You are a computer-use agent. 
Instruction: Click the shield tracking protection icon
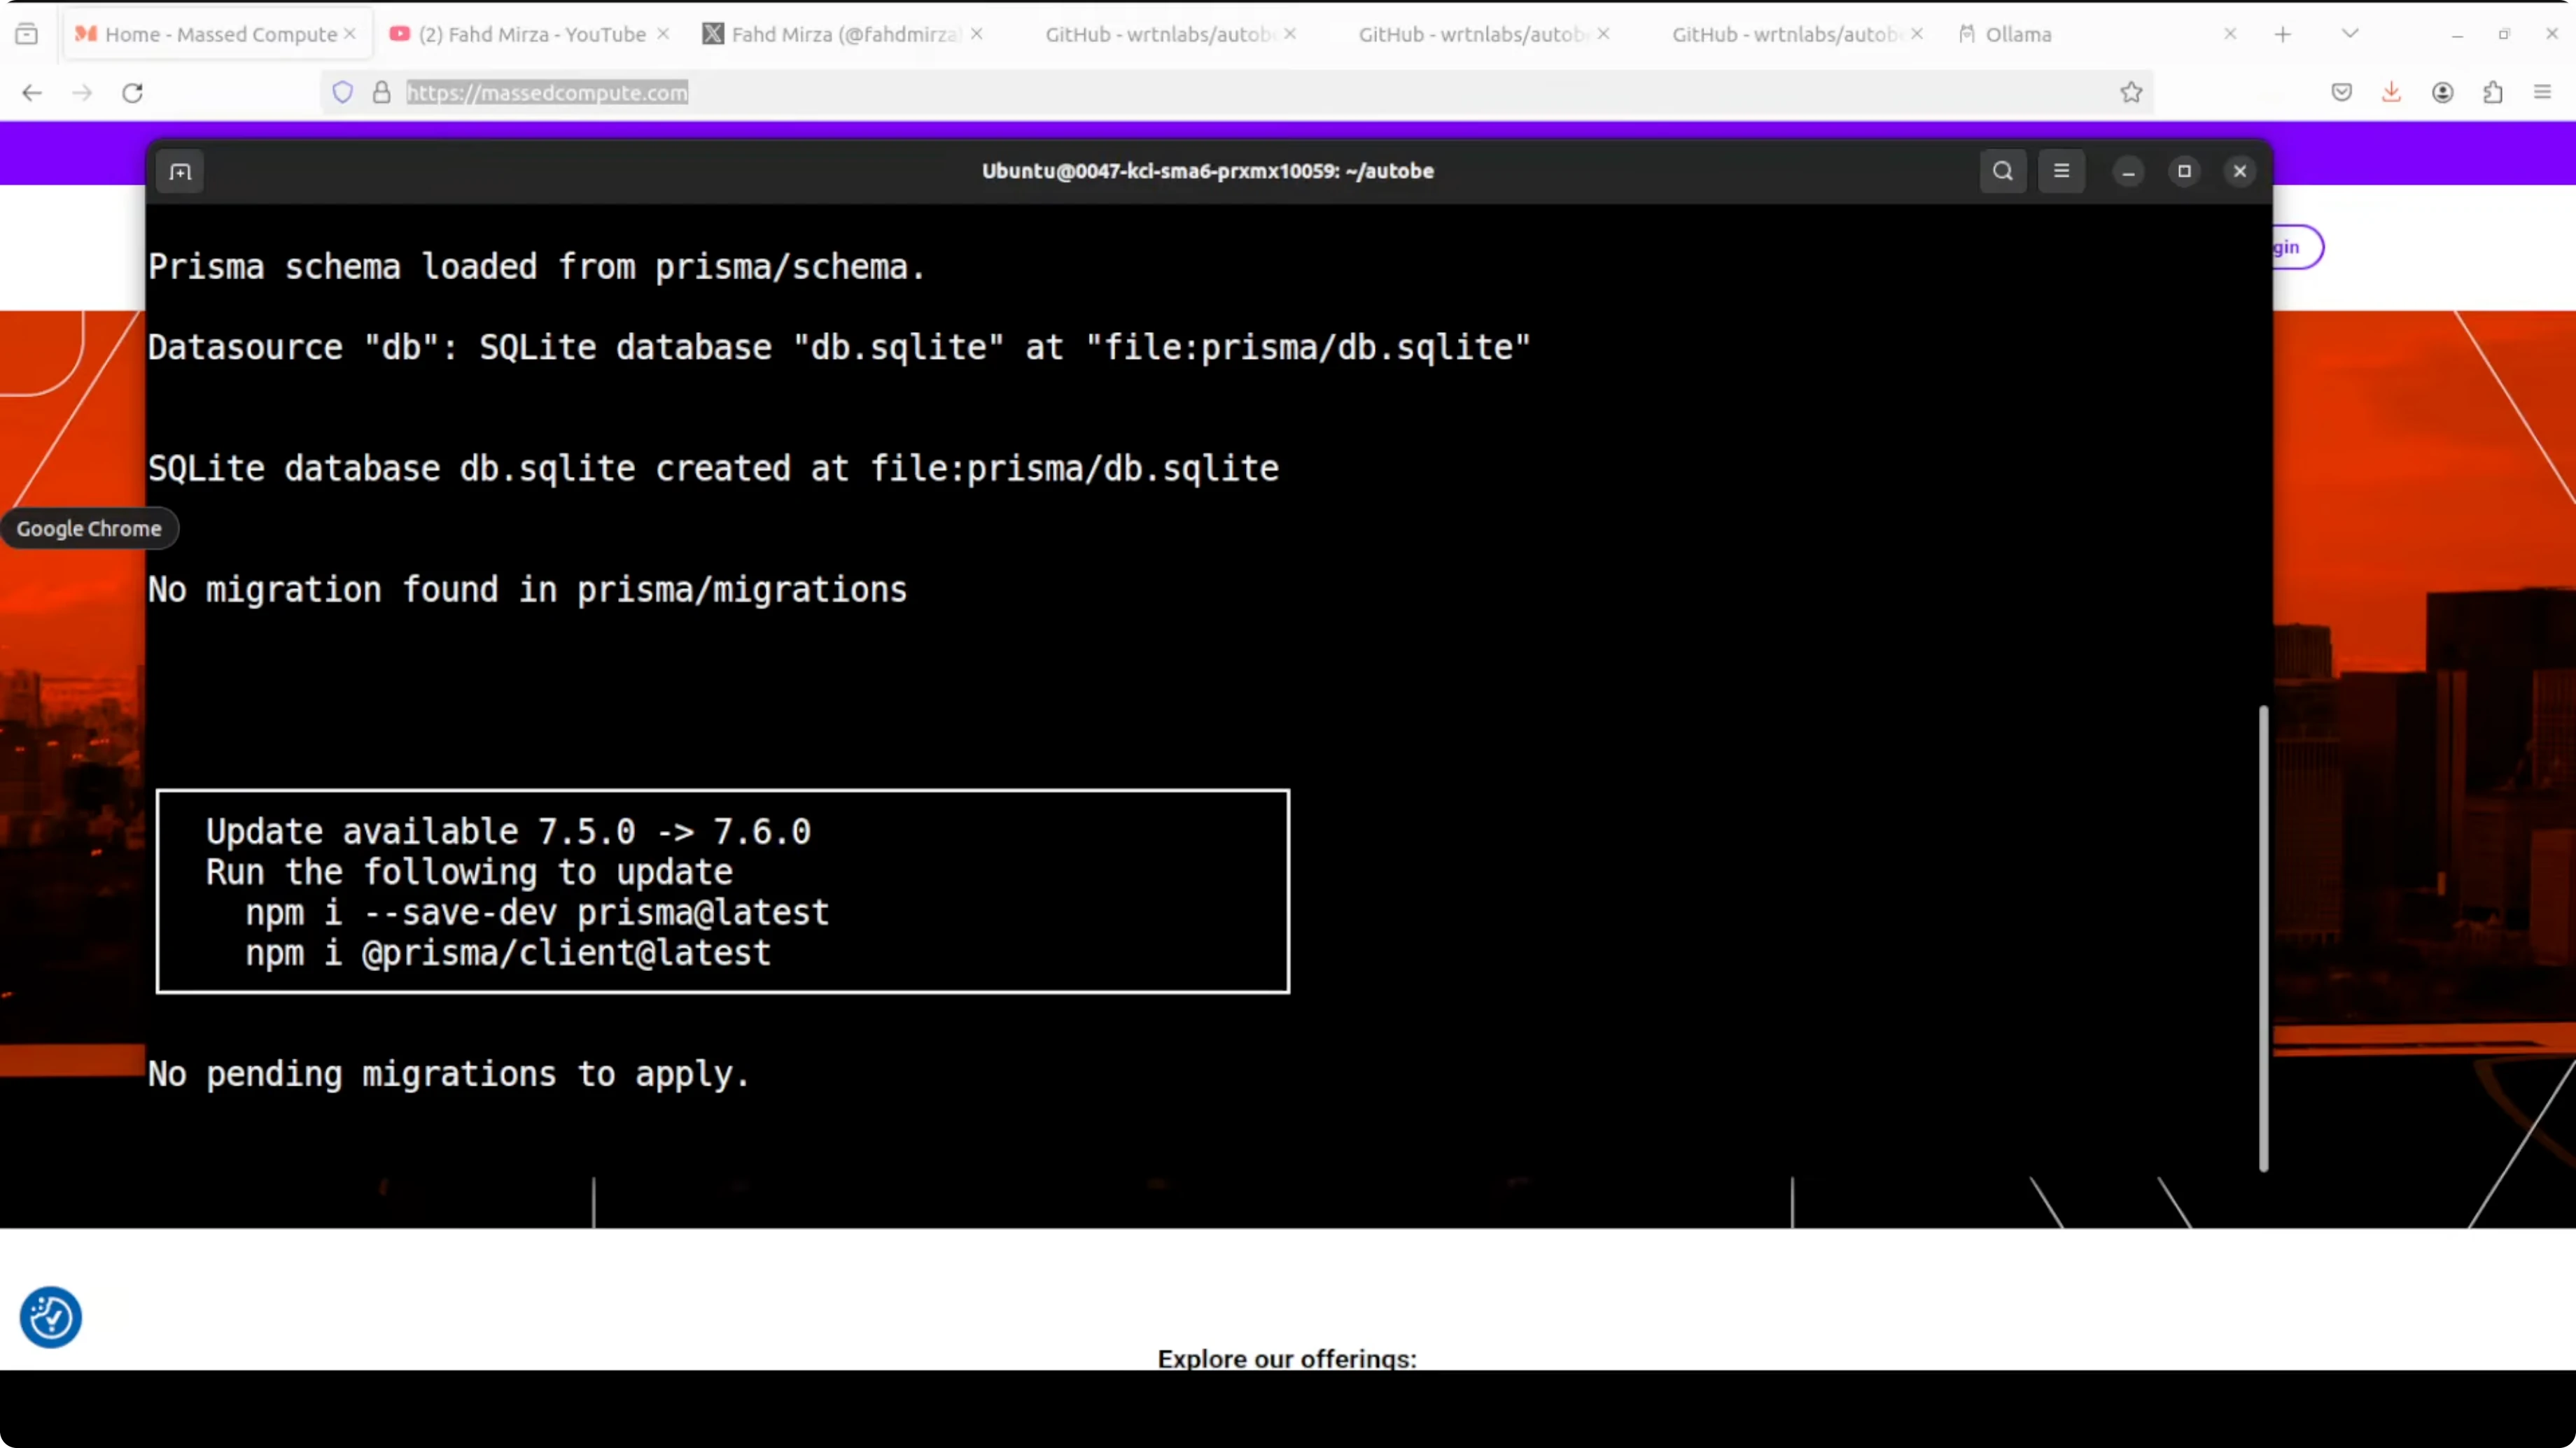coord(343,93)
